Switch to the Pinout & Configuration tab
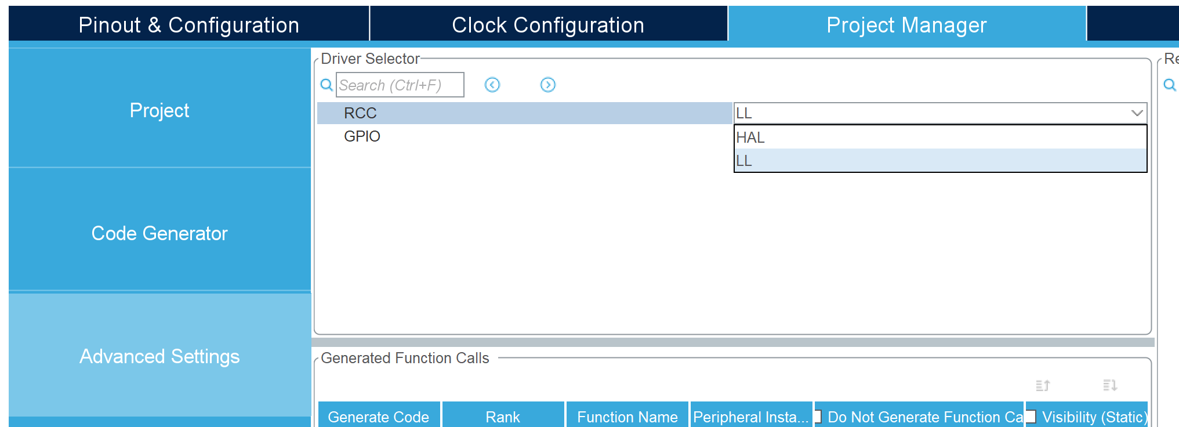The width and height of the screenshot is (1179, 427). tap(188, 25)
